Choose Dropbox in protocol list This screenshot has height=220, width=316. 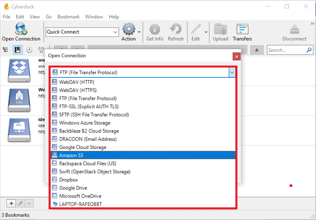coord(143,180)
